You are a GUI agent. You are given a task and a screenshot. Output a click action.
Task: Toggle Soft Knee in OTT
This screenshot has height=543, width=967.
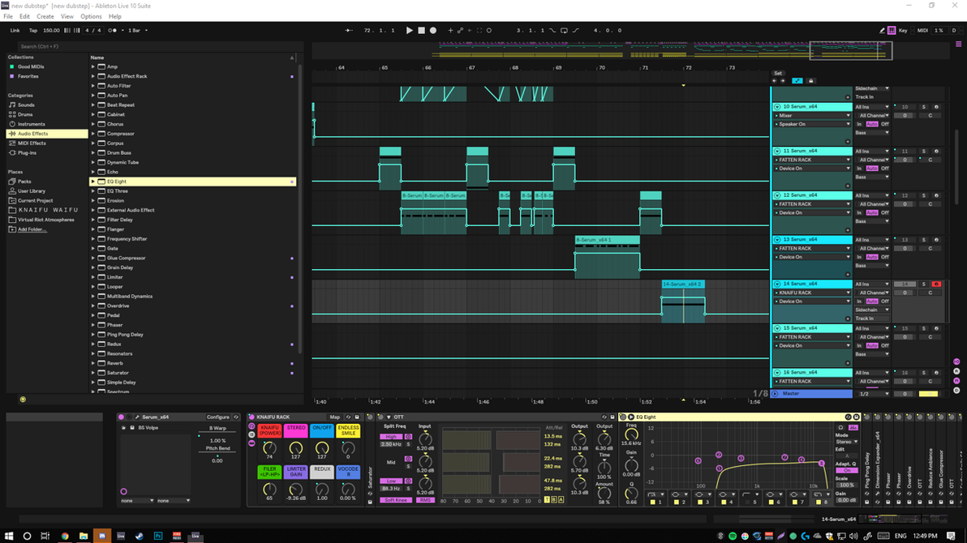tap(396, 500)
